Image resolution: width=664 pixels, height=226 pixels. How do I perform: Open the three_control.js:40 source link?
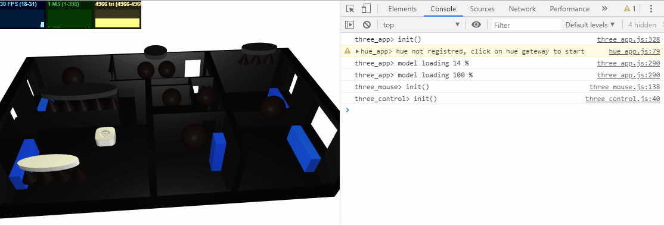[622, 99]
